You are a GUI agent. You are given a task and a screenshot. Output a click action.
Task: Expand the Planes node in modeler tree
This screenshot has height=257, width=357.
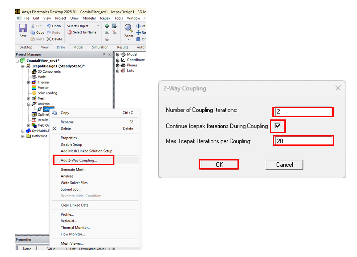118,65
